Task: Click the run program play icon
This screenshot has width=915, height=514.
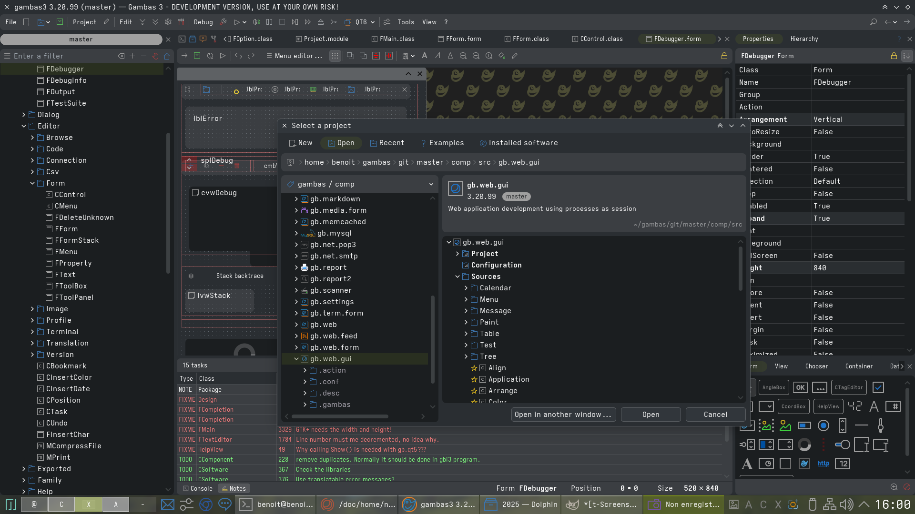Action: point(237,22)
